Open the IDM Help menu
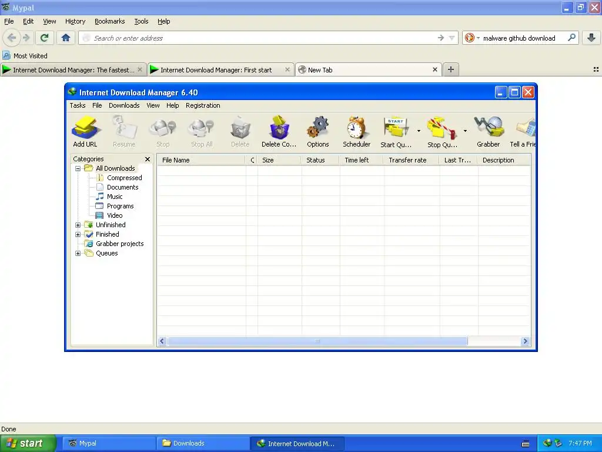 [x=172, y=105]
